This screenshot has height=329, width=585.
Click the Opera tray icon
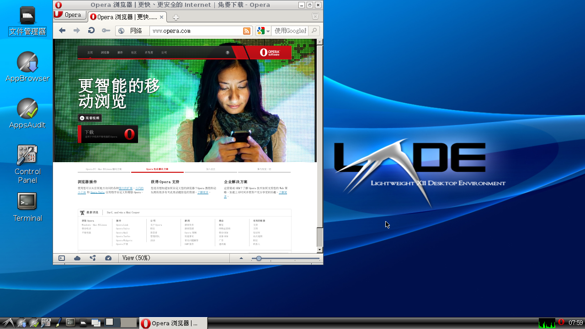[561, 323]
